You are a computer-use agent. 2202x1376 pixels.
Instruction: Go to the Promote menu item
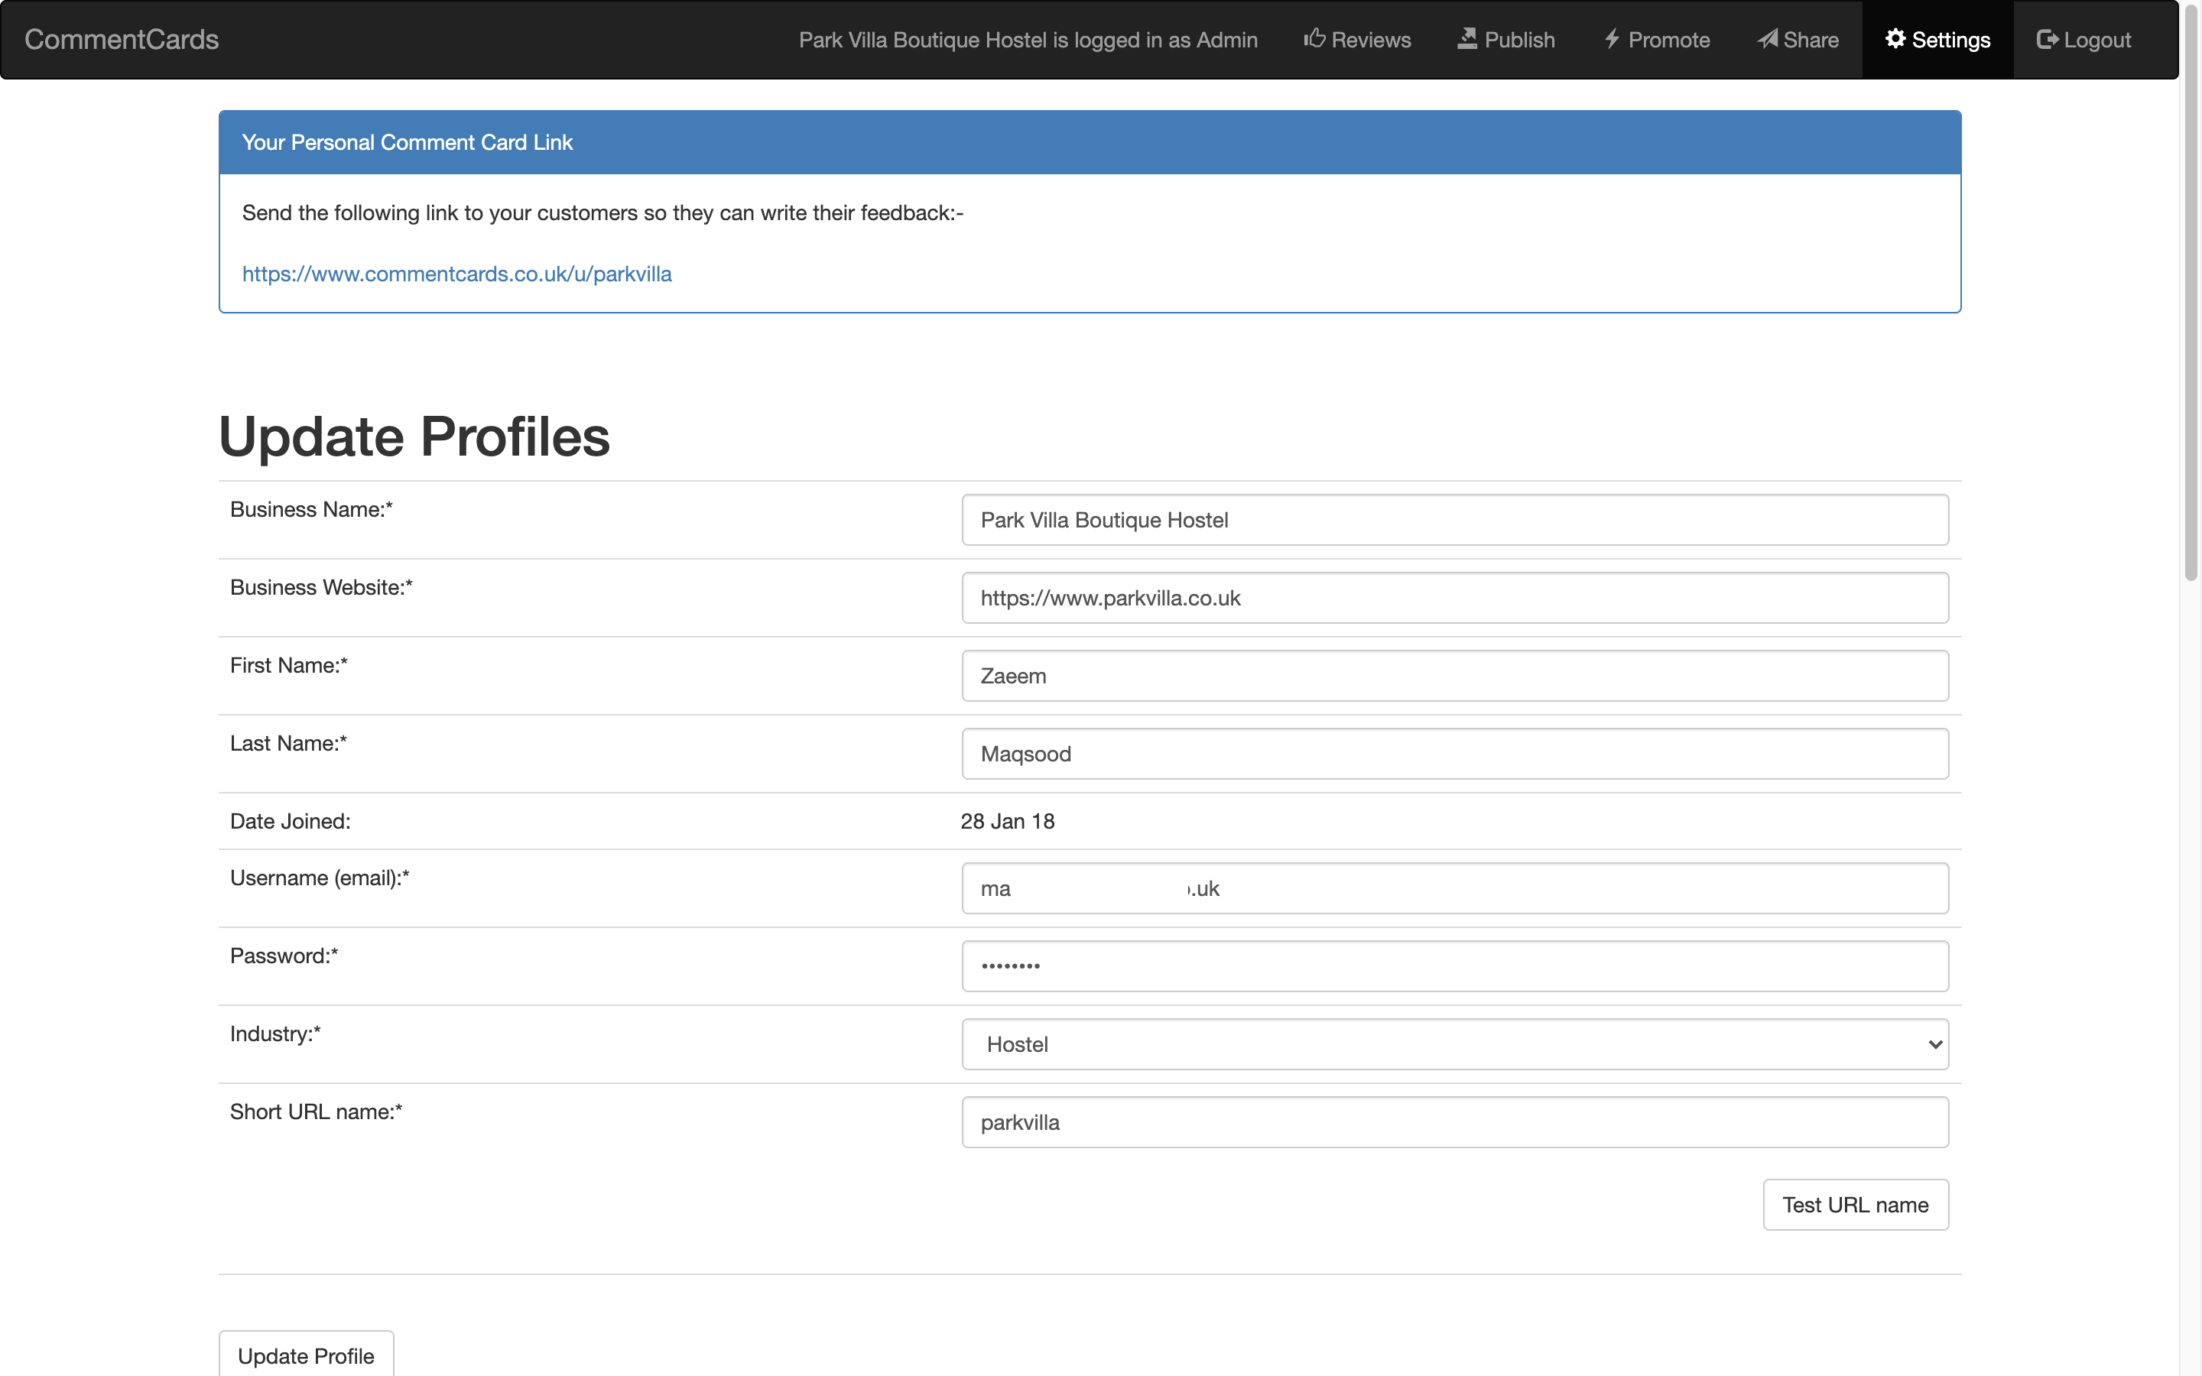1668,40
